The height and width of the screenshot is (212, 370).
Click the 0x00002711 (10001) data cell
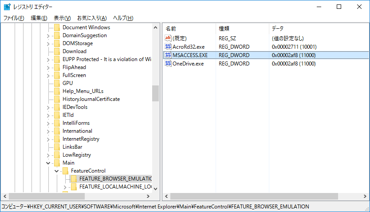(294, 47)
